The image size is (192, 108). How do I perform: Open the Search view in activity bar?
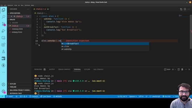pos(3,17)
